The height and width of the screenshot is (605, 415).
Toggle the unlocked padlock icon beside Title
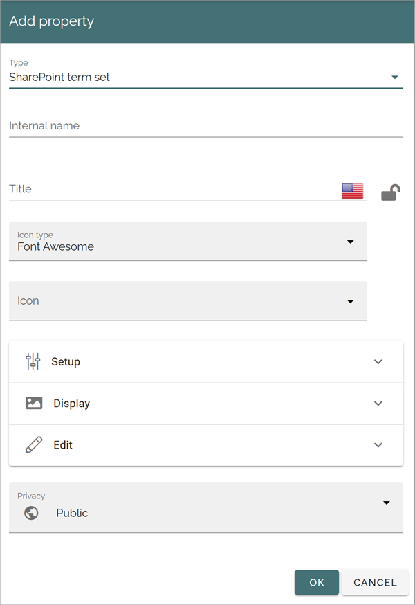(x=390, y=192)
